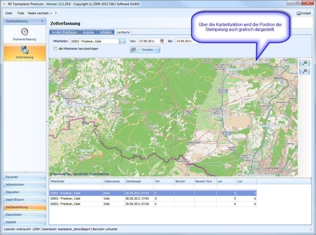Image resolution: width=316 pixels, height=235 pixels.
Task: Collapse the Sachbearbeitung sidebar panel
Action: (42, 21)
